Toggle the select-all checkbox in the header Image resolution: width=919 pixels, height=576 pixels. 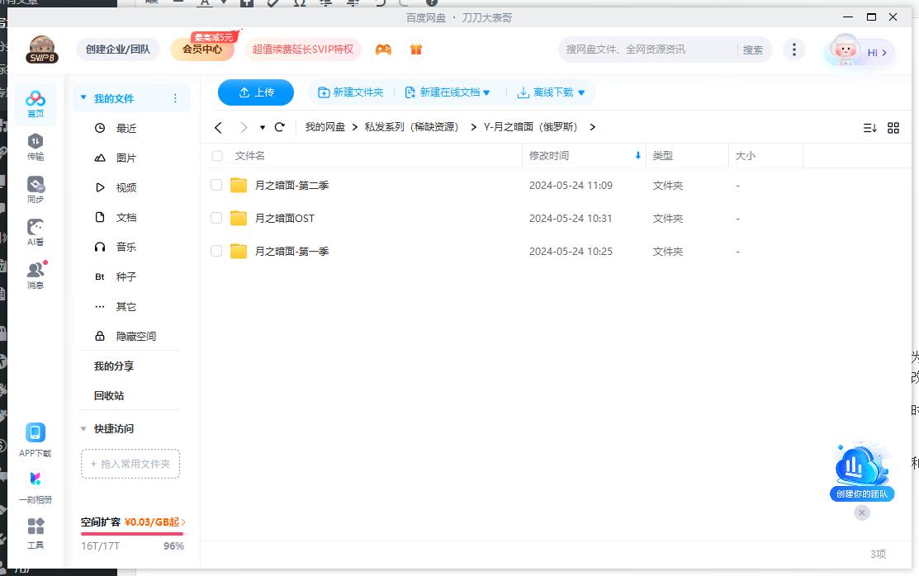[216, 155]
